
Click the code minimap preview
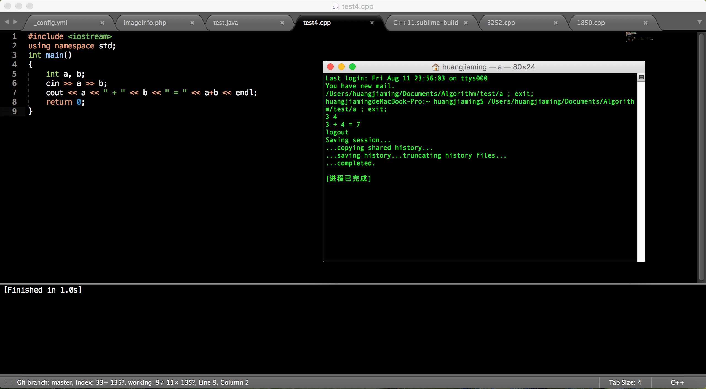(x=639, y=37)
